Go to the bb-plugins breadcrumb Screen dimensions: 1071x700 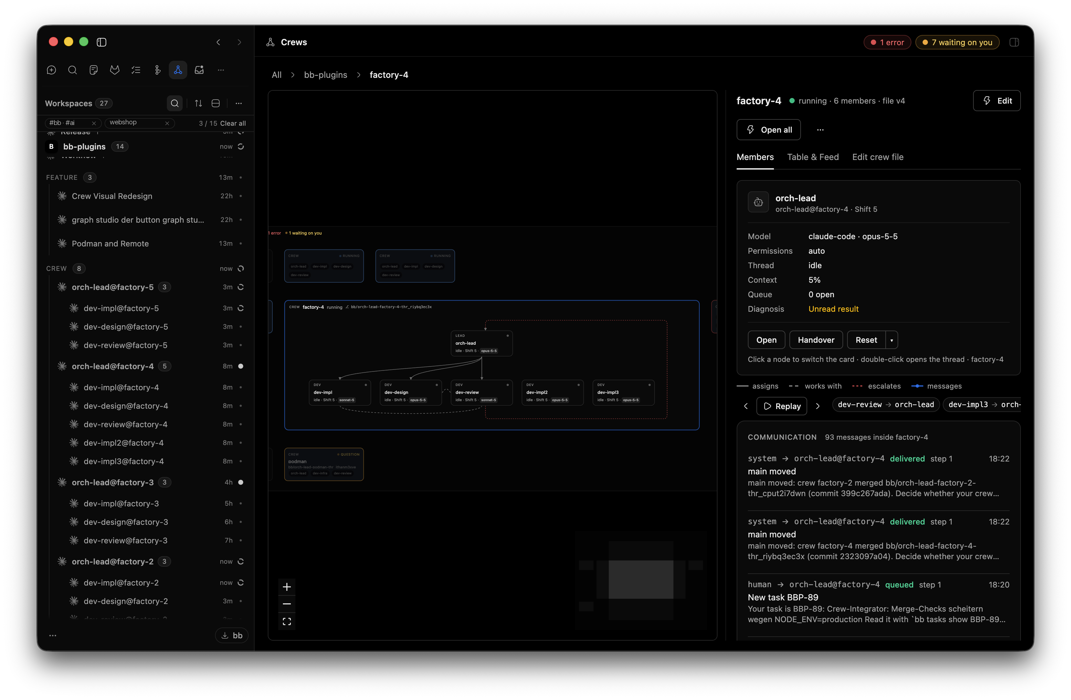(x=325, y=75)
